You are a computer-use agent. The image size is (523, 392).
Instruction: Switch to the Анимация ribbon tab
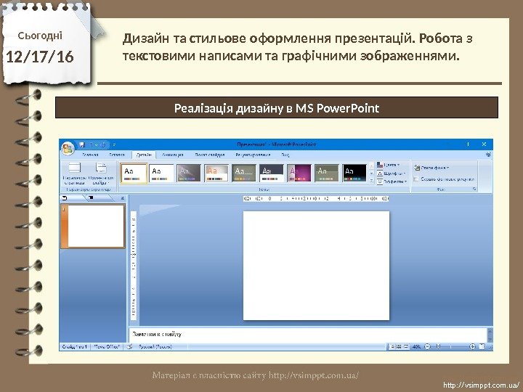pyautogui.click(x=172, y=155)
